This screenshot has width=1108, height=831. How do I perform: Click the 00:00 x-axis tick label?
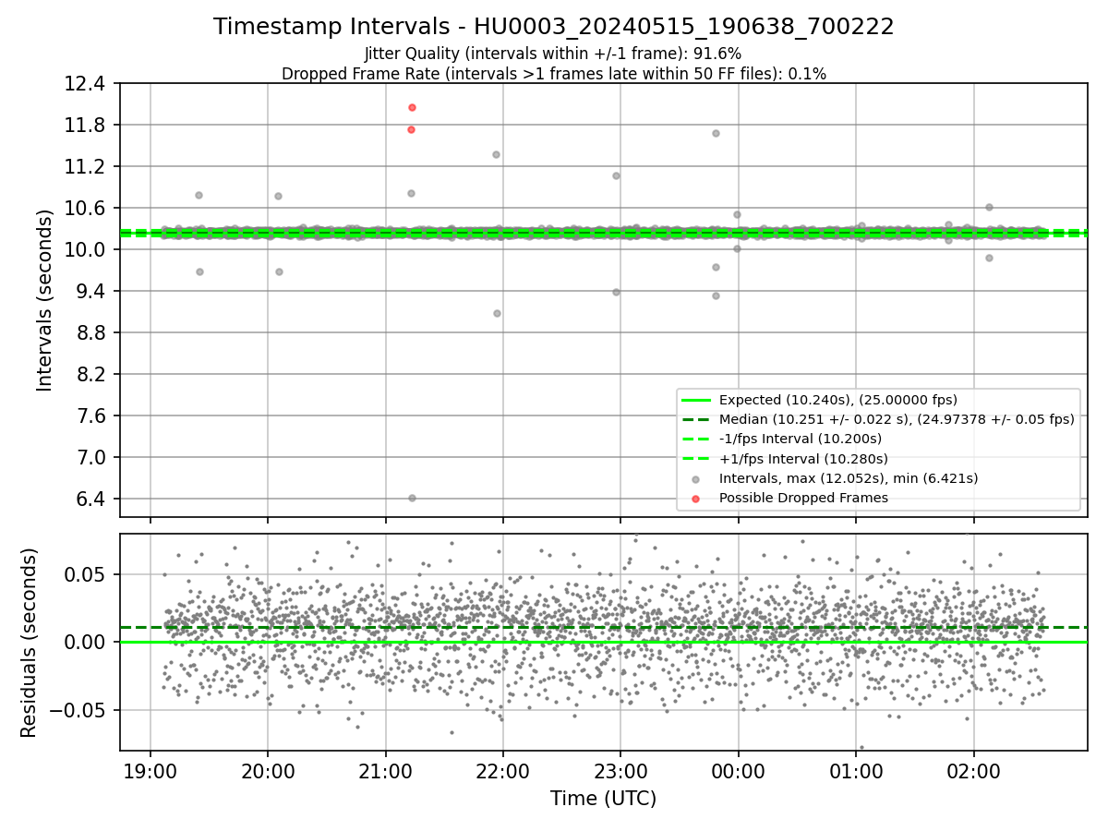pyautogui.click(x=738, y=771)
